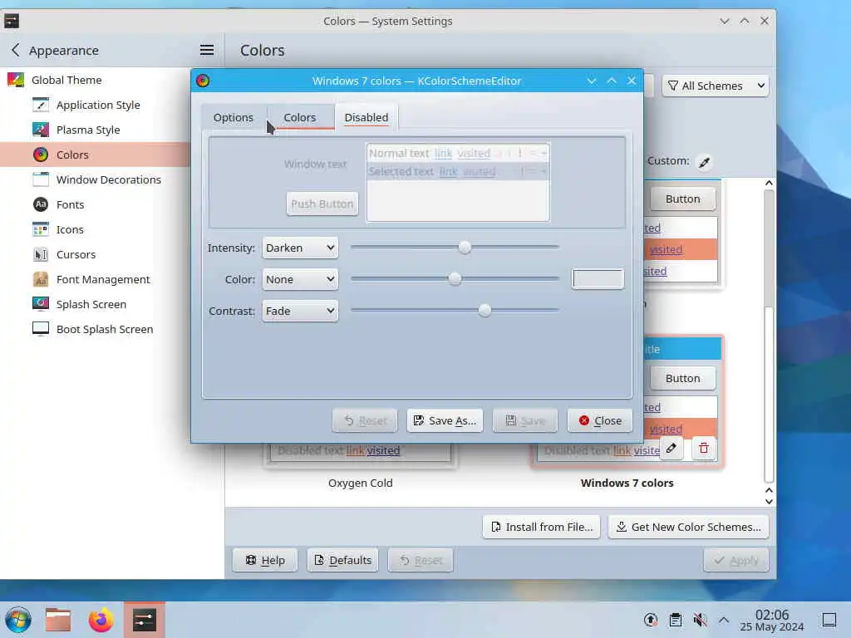
Task: Show desktop via taskbar corner icon
Action: (829, 620)
